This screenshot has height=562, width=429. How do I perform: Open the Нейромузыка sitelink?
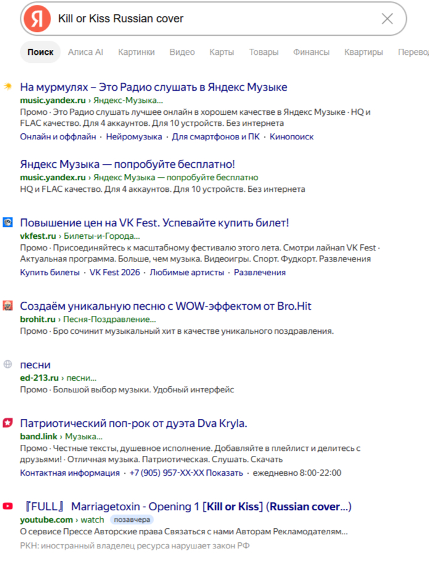(134, 136)
